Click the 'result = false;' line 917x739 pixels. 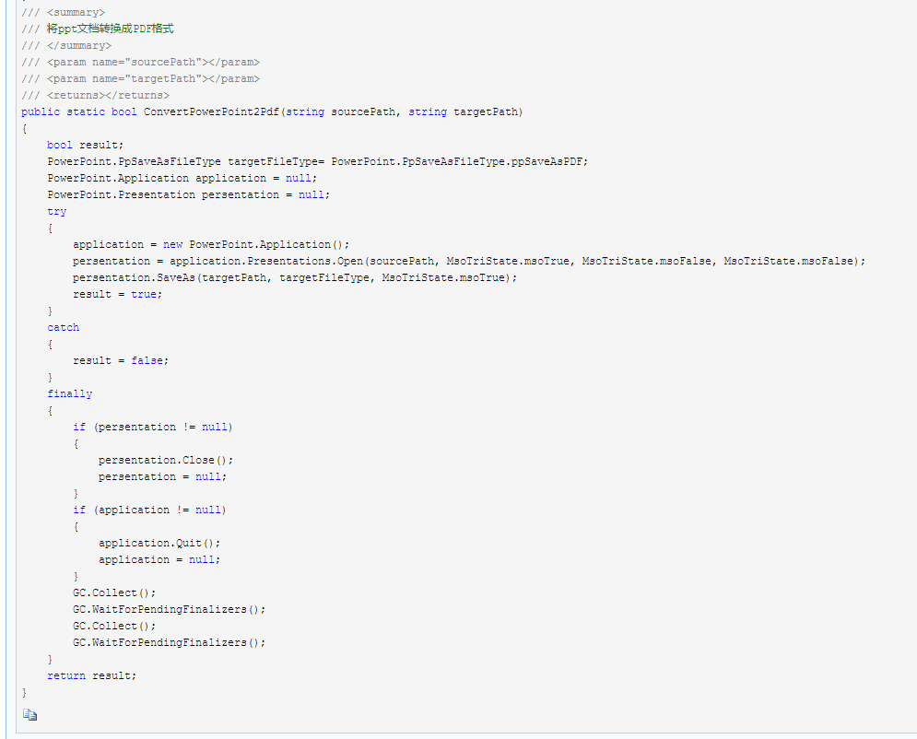[121, 360]
